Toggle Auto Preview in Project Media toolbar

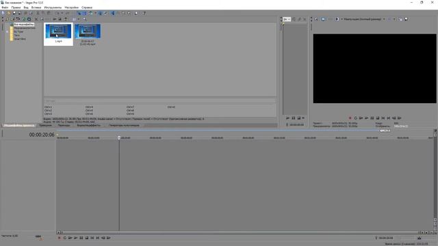(65, 19)
